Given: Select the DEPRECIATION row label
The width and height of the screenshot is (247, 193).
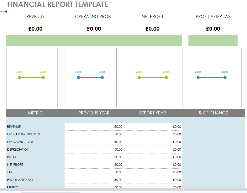Looking at the screenshot, I should click(18, 150).
